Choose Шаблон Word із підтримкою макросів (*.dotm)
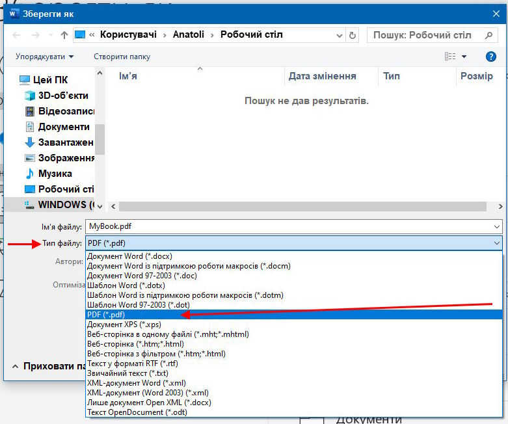Viewport: 508px width, 424px height. [x=294, y=295]
